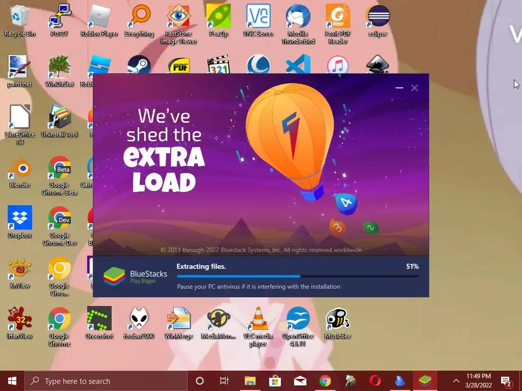522x391 pixels.
Task: Open Task View on the taskbar
Action: point(224,381)
